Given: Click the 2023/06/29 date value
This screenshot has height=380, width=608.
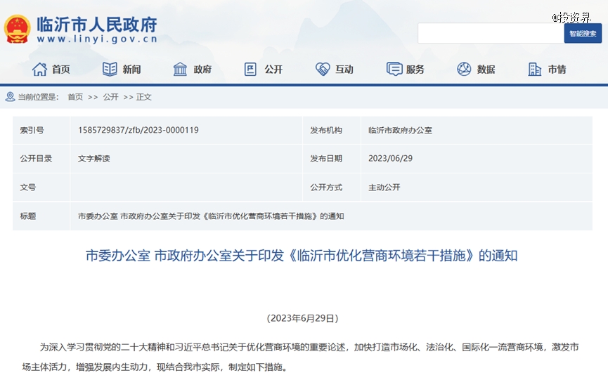Looking at the screenshot, I should (x=391, y=159).
